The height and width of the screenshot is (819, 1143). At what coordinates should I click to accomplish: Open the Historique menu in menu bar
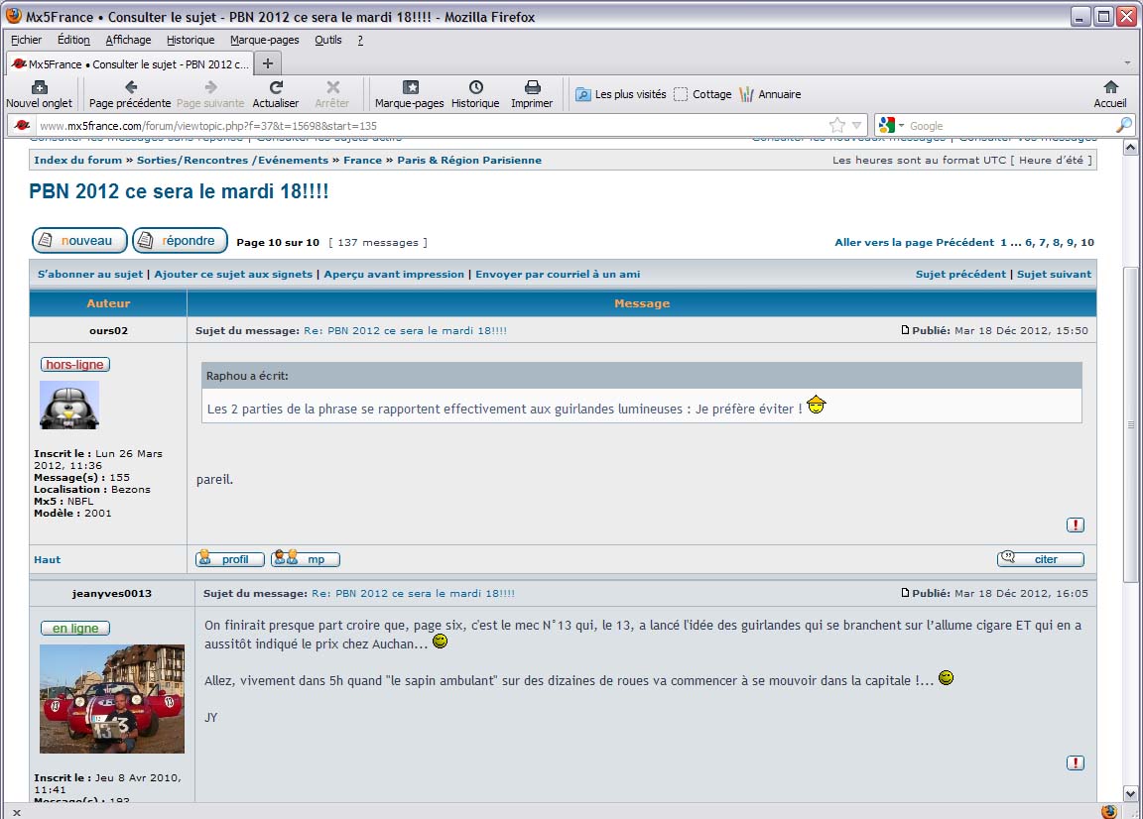[x=190, y=40]
